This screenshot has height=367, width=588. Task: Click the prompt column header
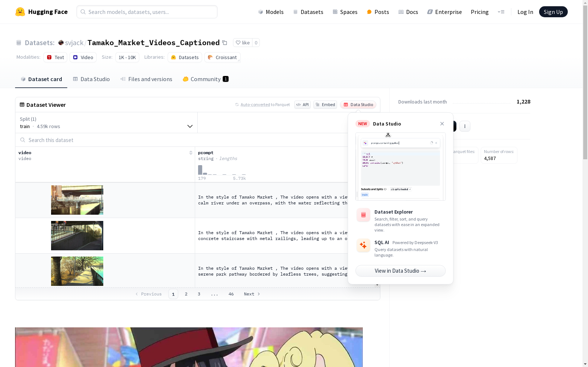tap(206, 153)
